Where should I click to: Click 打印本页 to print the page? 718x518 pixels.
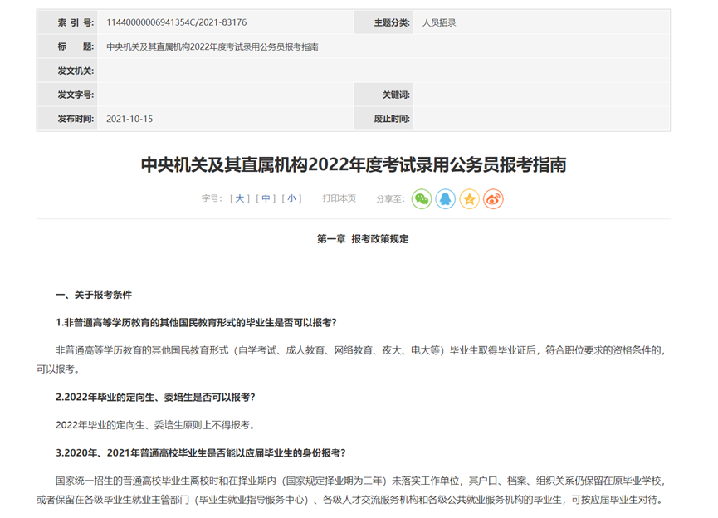pyautogui.click(x=338, y=199)
